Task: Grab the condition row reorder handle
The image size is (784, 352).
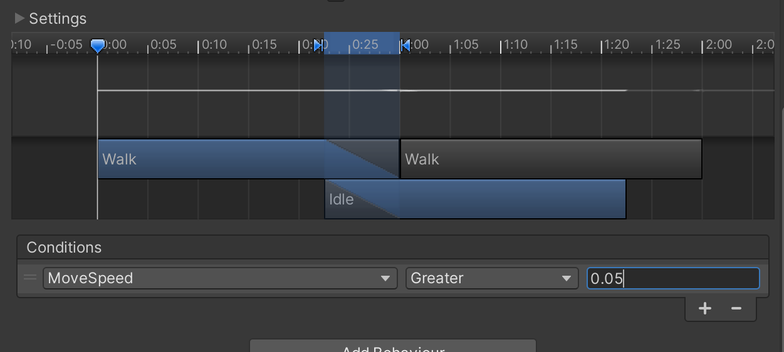Action: pyautogui.click(x=29, y=278)
